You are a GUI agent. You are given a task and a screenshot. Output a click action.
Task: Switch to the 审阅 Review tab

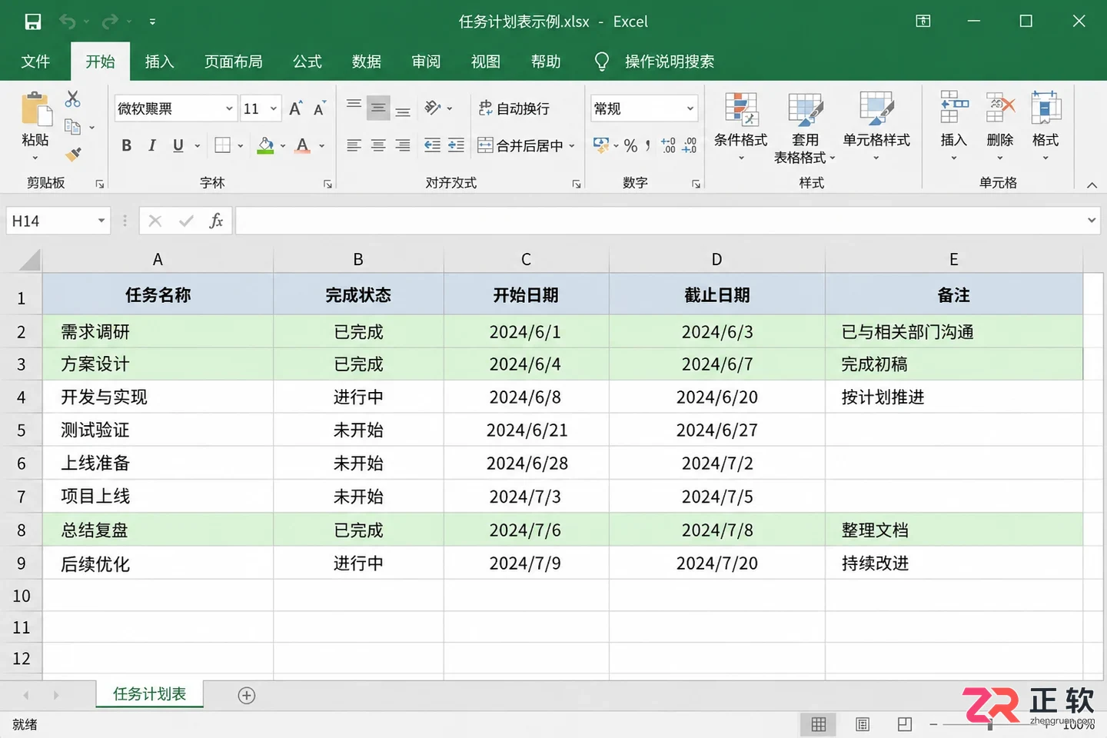(426, 61)
